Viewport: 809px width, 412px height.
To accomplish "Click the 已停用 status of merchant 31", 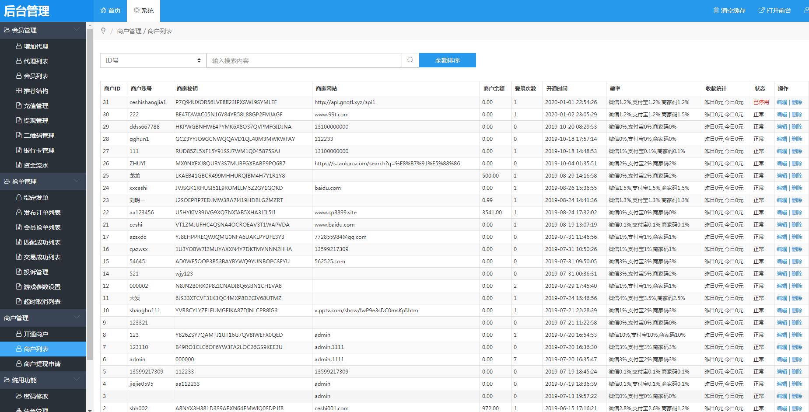I will tap(761, 102).
